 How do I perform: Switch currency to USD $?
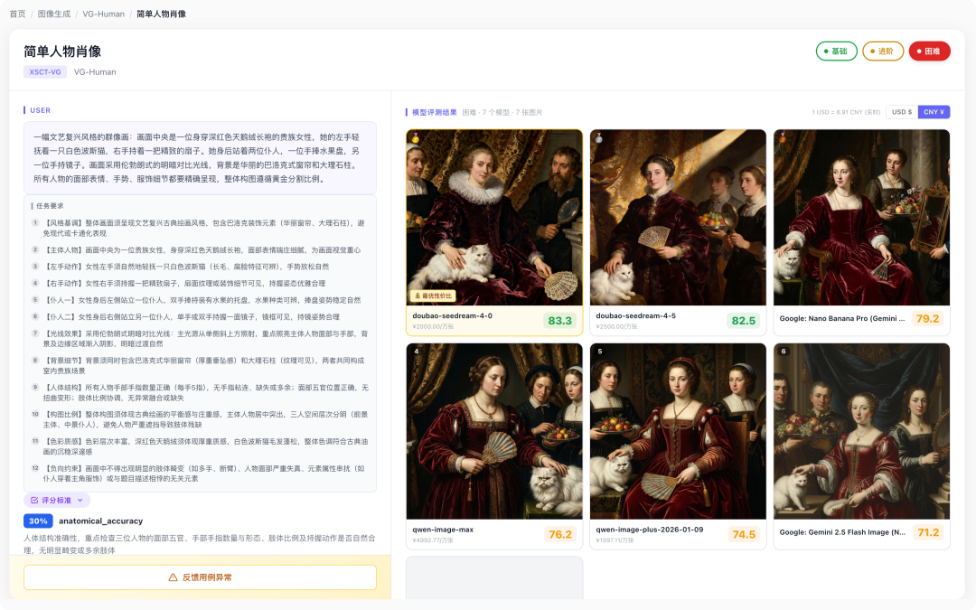[901, 112]
